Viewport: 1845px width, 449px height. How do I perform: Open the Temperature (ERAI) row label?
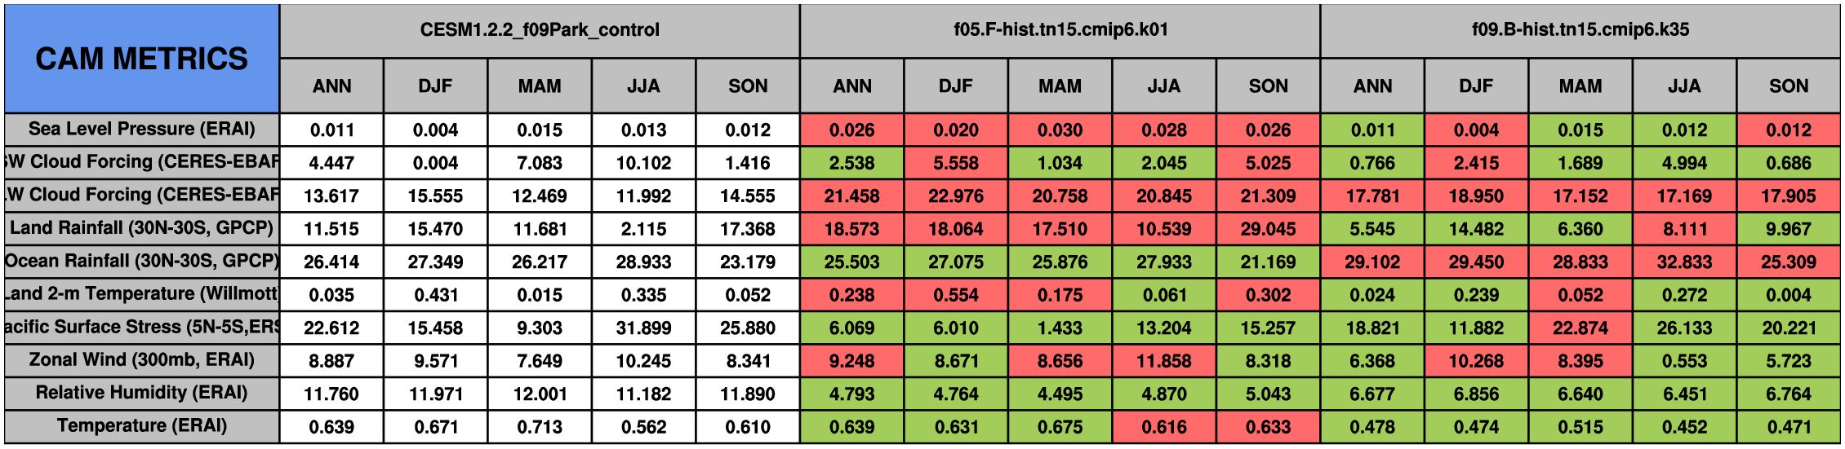tap(142, 426)
